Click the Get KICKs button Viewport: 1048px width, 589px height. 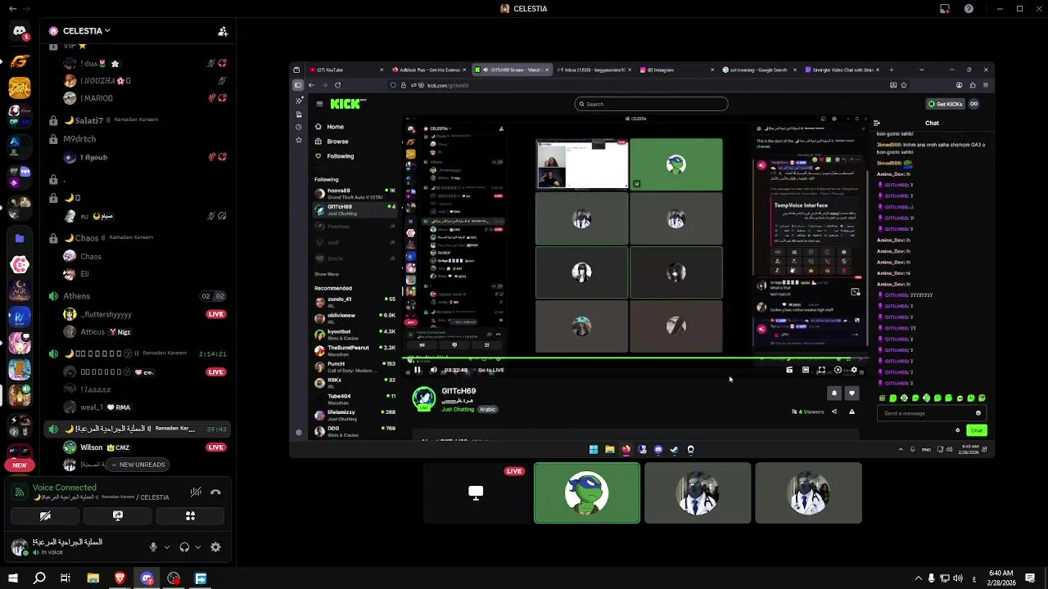(946, 104)
